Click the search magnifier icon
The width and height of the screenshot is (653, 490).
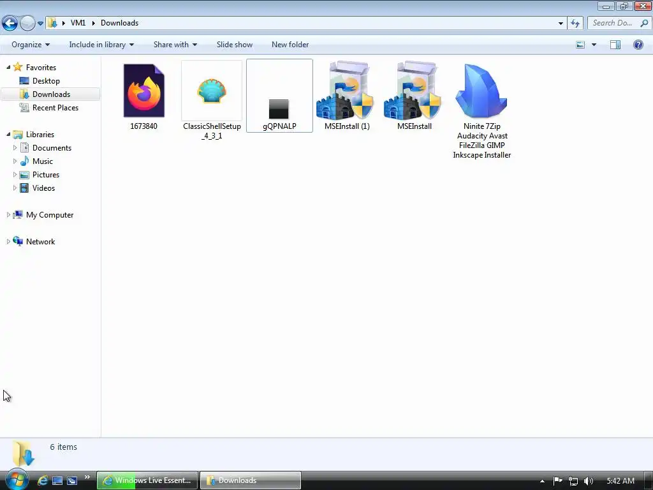point(644,23)
